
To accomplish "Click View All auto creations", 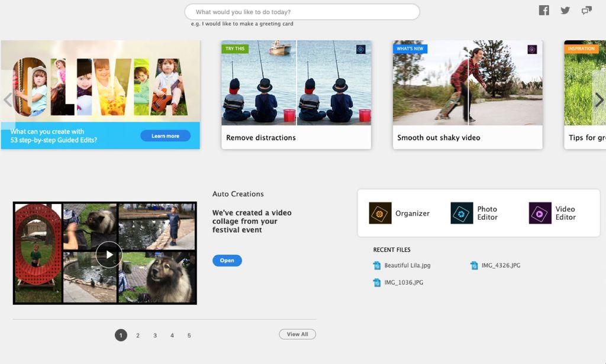I will point(297,334).
